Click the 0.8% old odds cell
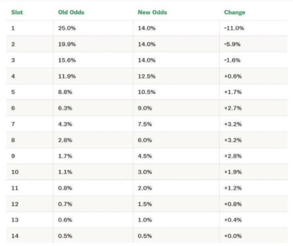The height and width of the screenshot is (246, 293). click(x=65, y=187)
